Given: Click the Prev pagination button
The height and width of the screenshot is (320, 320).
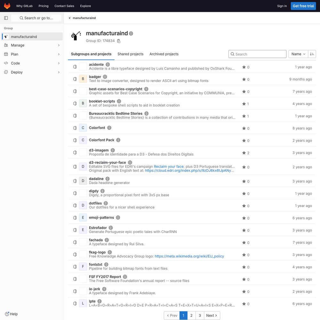Looking at the screenshot, I should [x=172, y=316].
